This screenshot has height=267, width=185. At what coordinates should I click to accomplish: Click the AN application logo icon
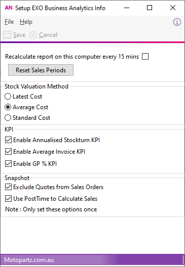click(9, 8)
